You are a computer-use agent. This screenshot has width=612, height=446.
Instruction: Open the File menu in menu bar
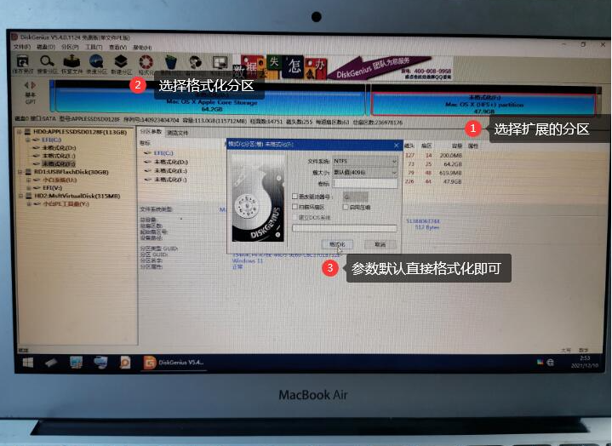point(21,47)
